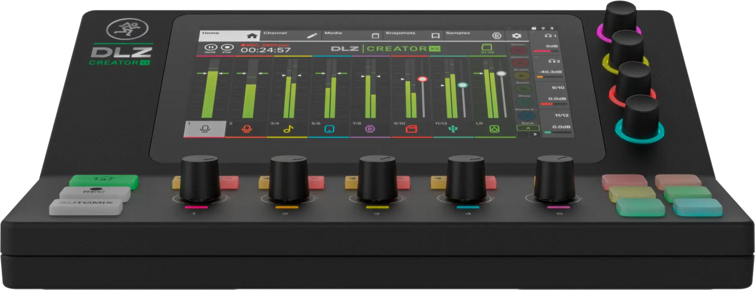The height and width of the screenshot is (290, 755).
Task: Select the LR main speaker icon
Action: [x=495, y=129]
